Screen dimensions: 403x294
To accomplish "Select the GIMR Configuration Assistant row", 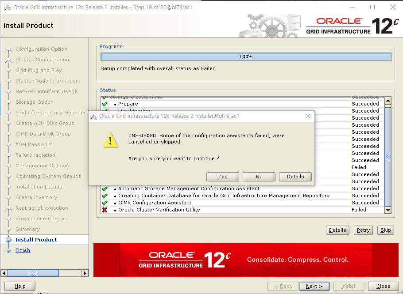I will [243, 203].
